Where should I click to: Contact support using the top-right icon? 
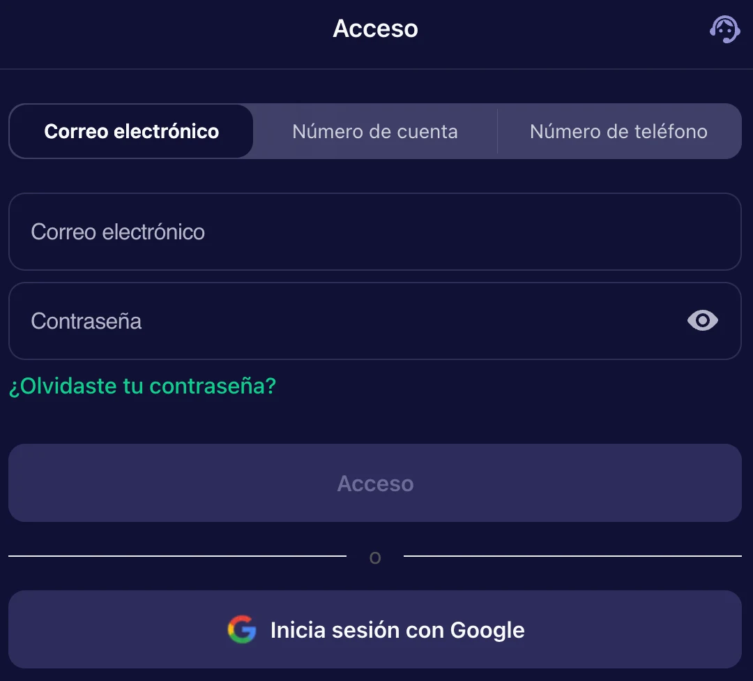coord(724,29)
